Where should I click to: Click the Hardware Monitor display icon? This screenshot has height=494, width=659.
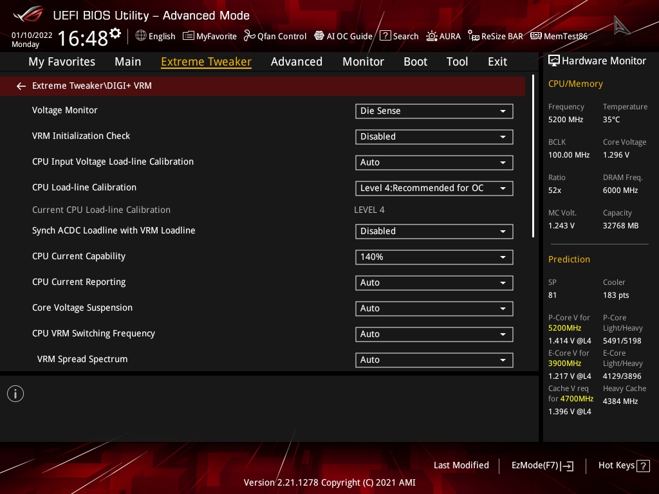554,61
